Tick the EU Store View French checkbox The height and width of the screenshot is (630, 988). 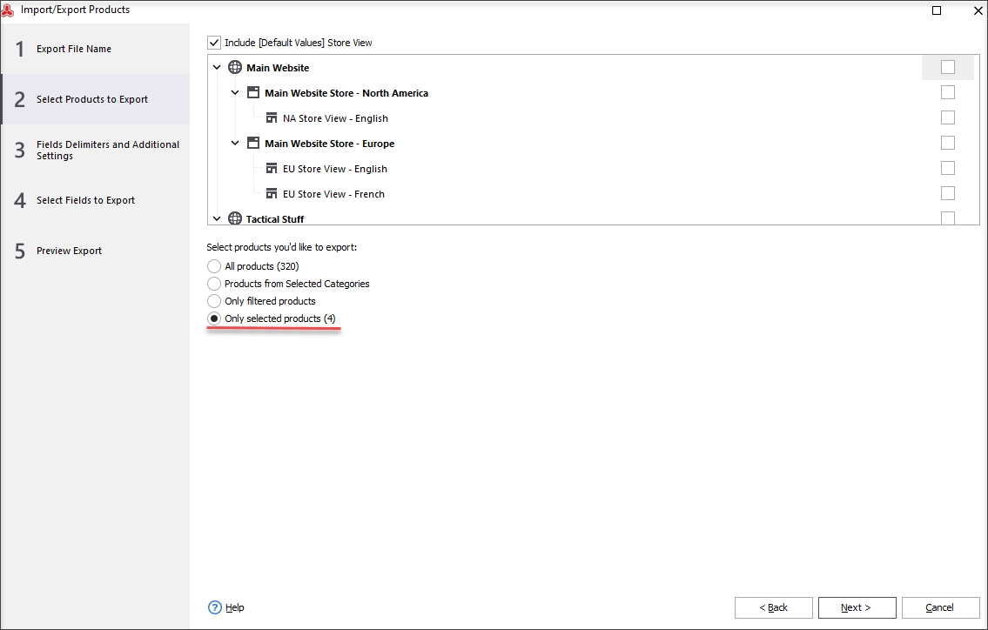coord(948,193)
